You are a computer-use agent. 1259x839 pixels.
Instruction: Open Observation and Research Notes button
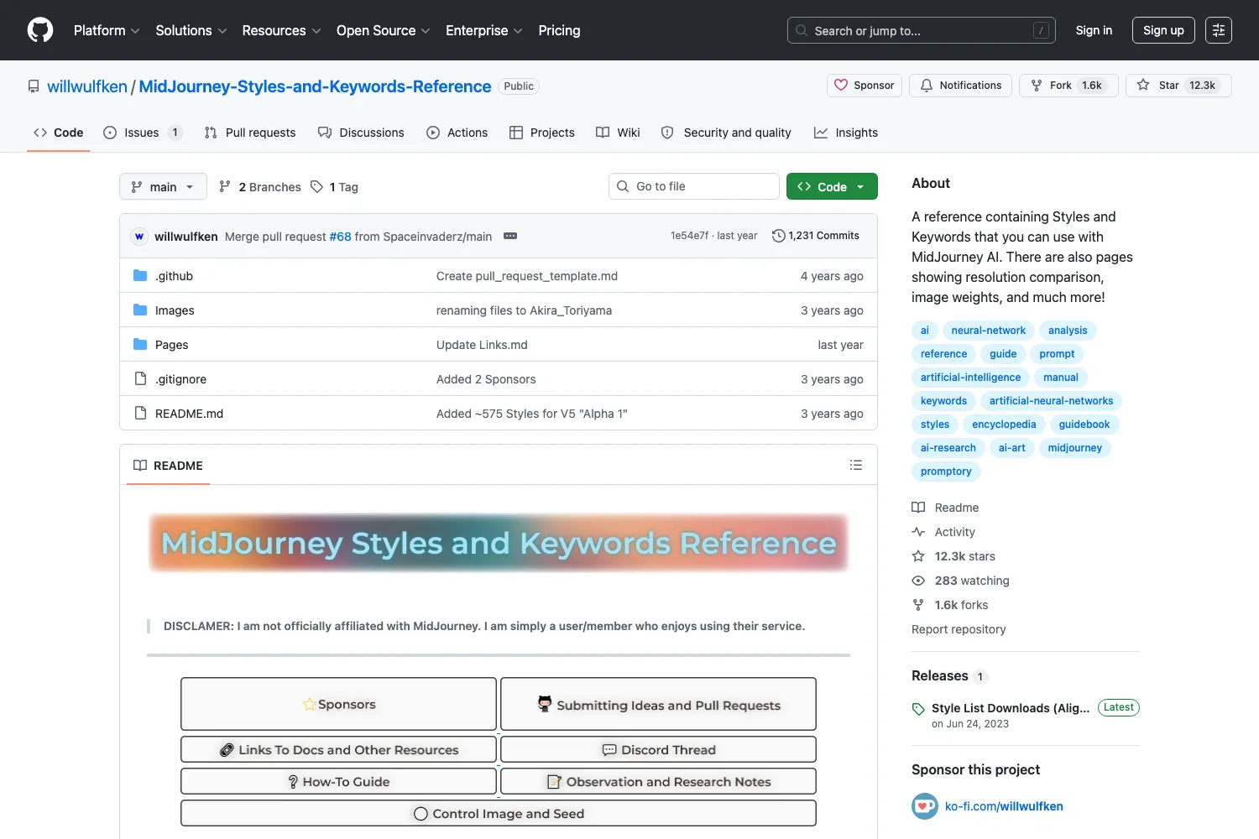coord(658,781)
